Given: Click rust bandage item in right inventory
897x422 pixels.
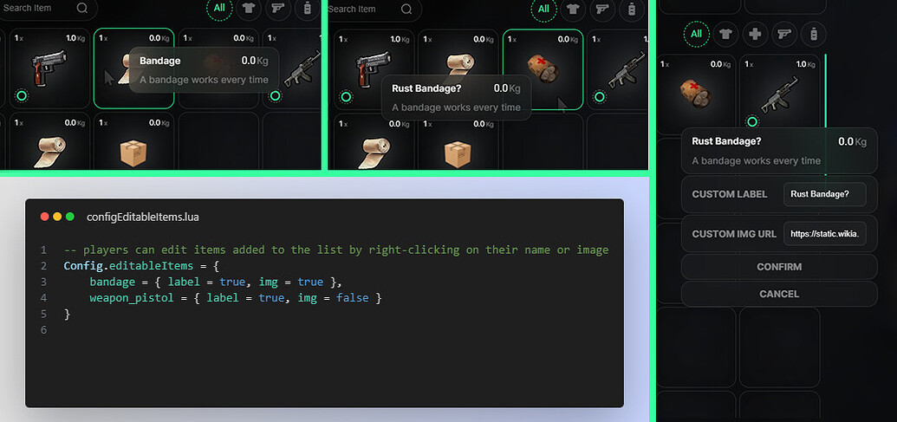Looking at the screenshot, I should pyautogui.click(x=696, y=94).
